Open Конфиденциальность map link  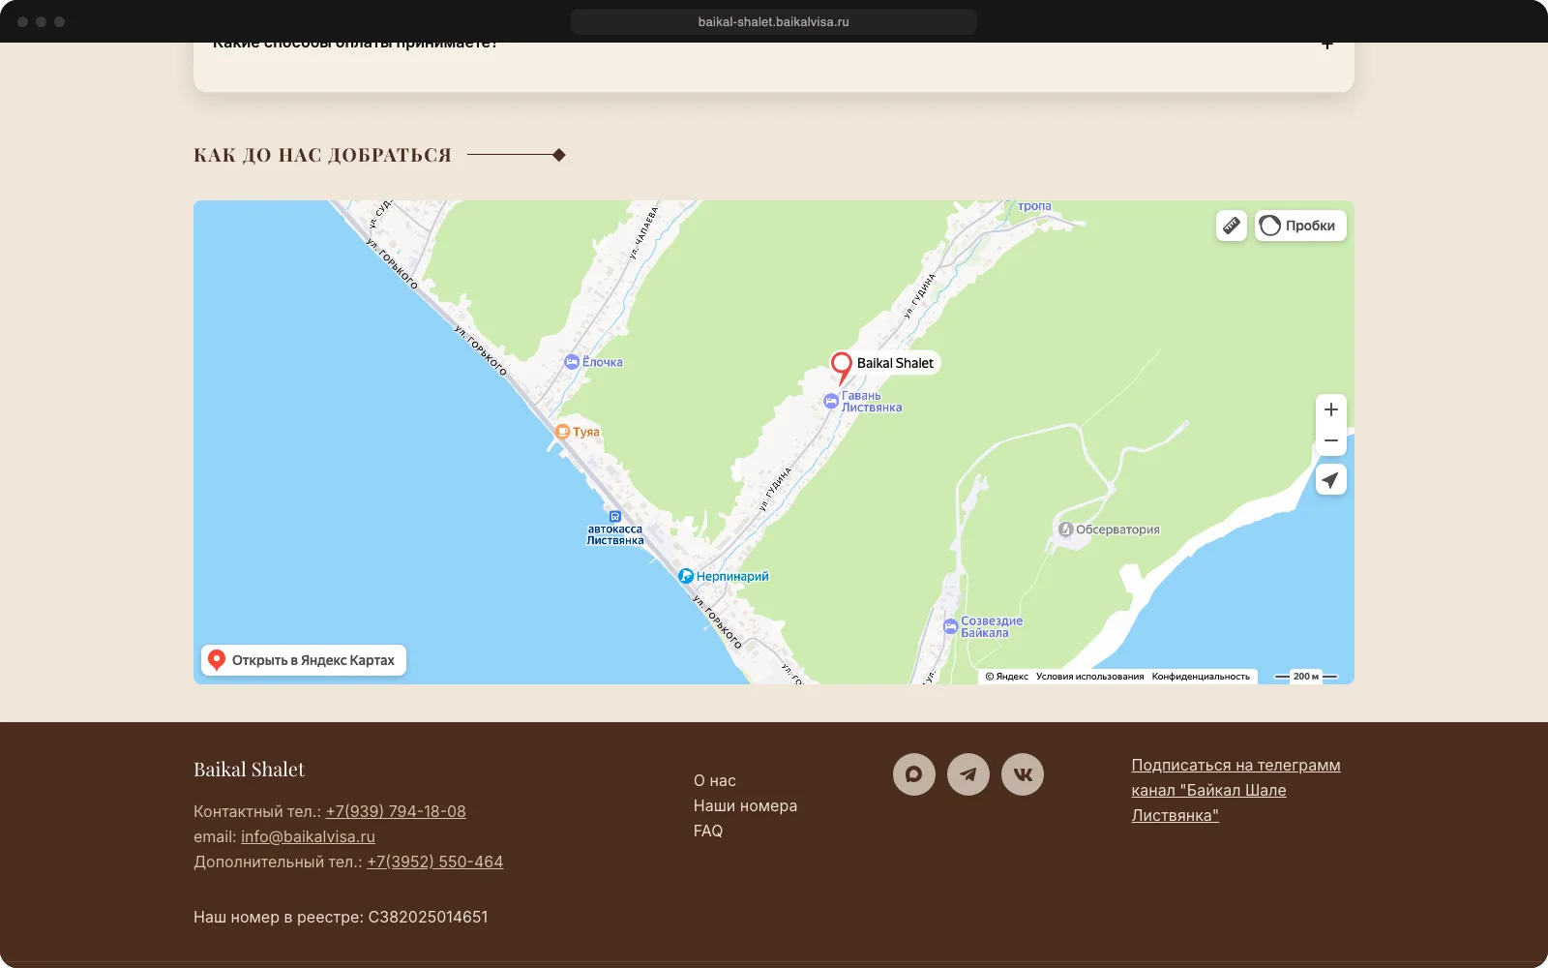(x=1201, y=677)
